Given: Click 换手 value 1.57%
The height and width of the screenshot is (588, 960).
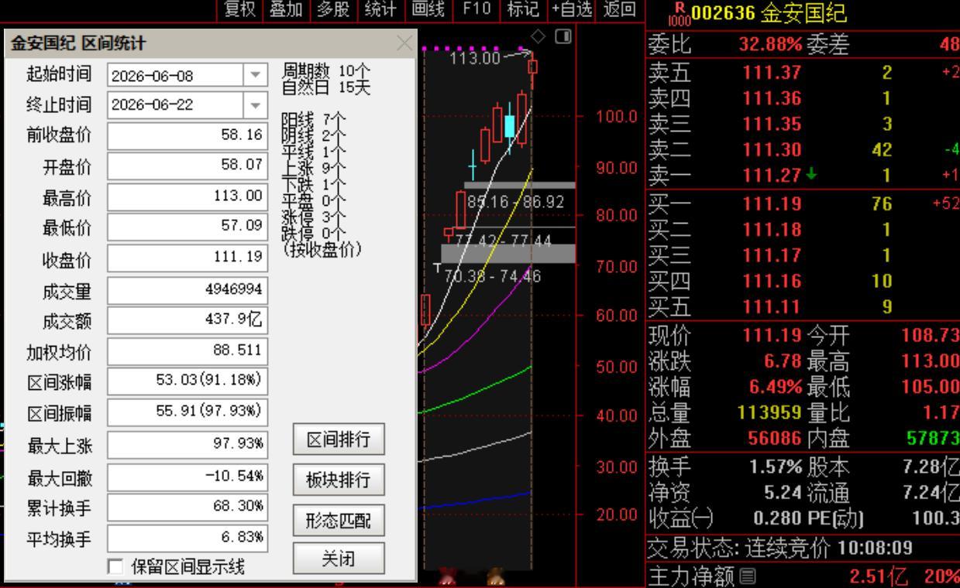Looking at the screenshot, I should tap(776, 467).
